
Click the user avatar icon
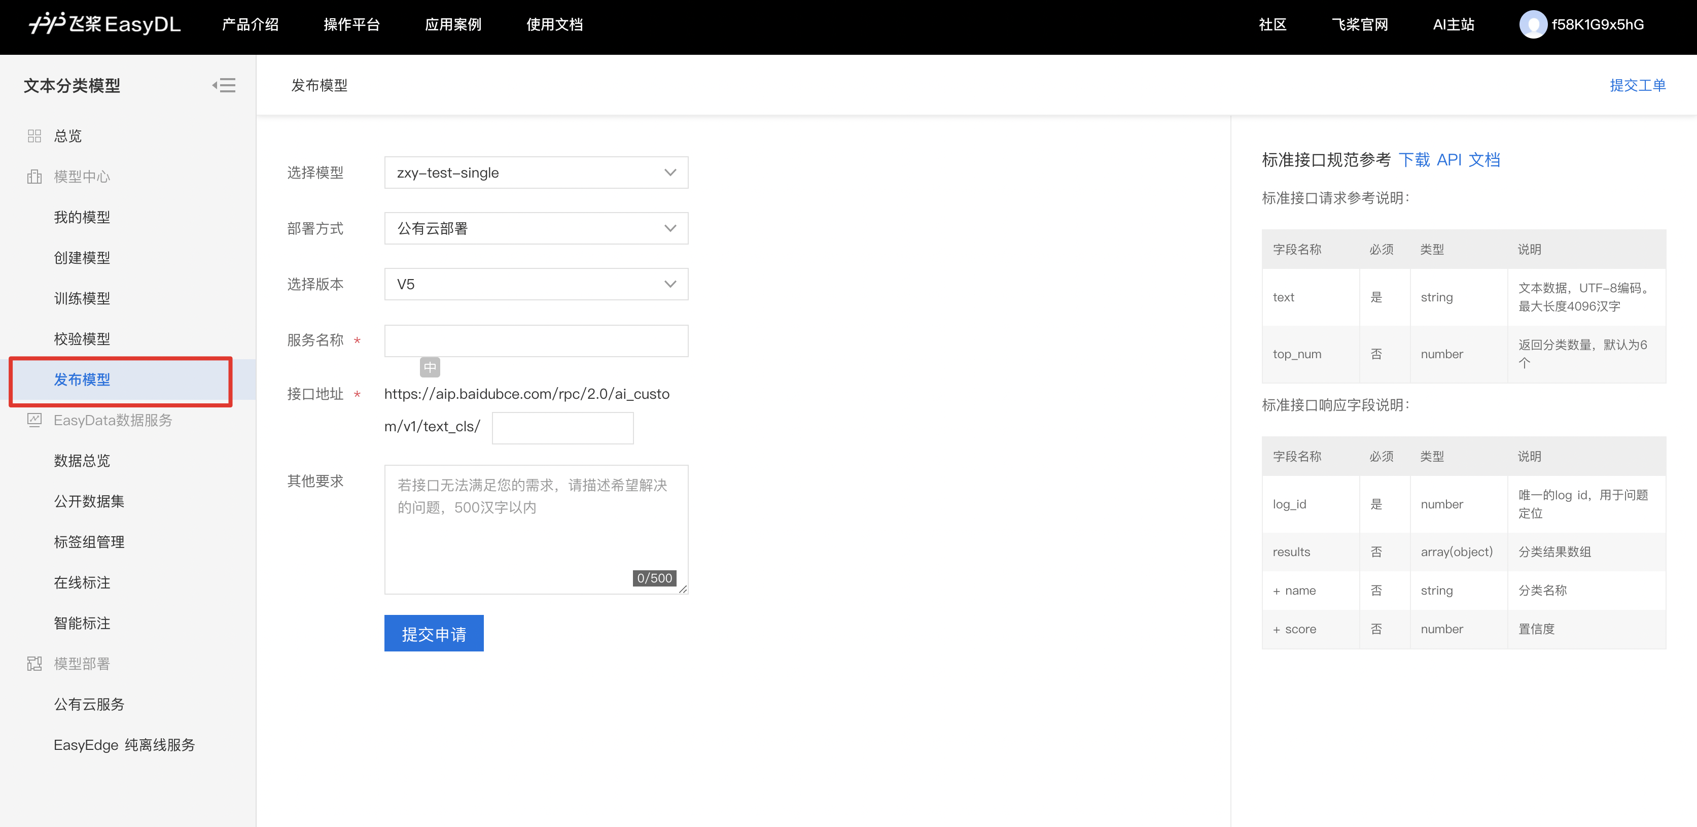coord(1533,24)
